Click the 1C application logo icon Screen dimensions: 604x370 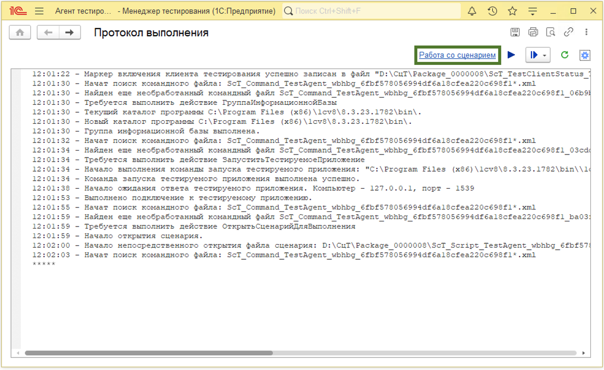[18, 11]
